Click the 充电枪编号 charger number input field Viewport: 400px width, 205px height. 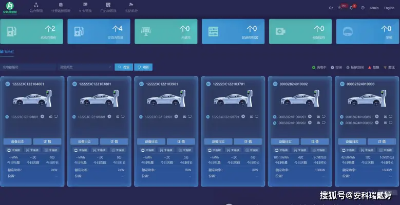point(28,67)
